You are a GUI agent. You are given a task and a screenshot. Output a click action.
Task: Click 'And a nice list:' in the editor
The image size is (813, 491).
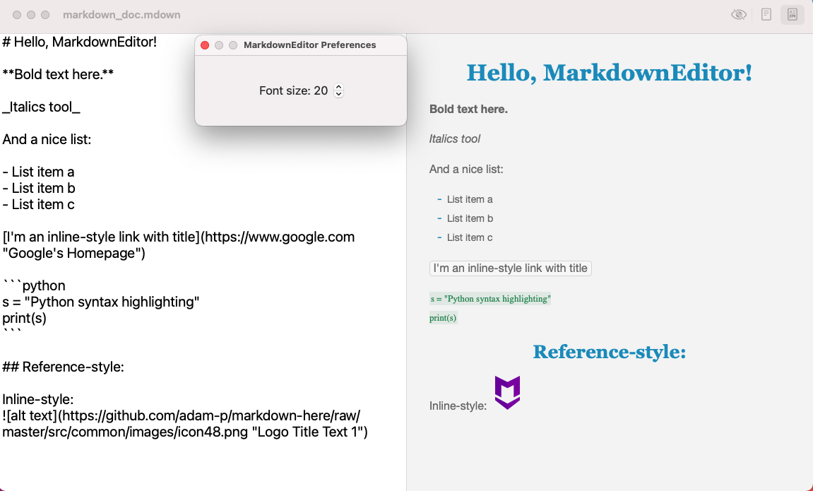47,139
